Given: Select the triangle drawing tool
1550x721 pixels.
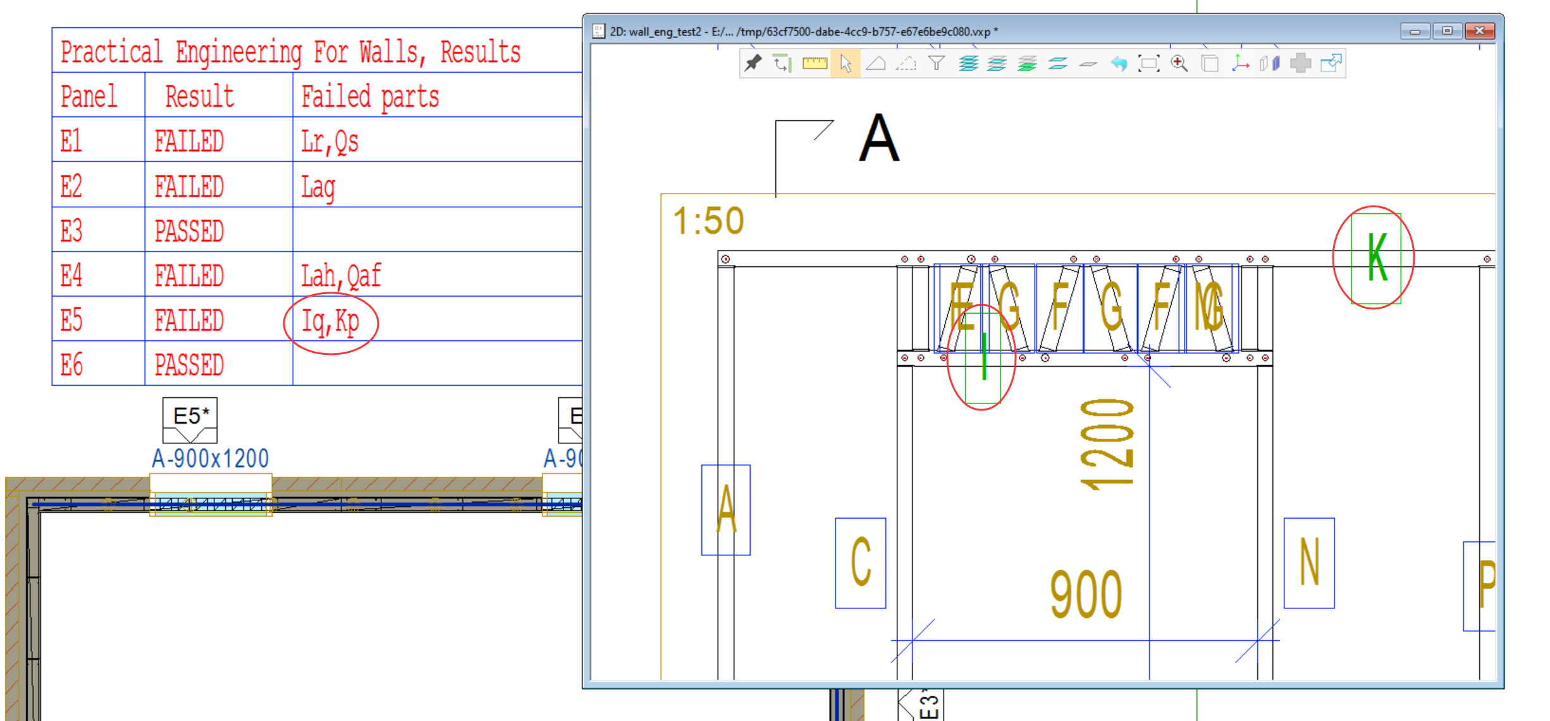Looking at the screenshot, I should (x=876, y=63).
